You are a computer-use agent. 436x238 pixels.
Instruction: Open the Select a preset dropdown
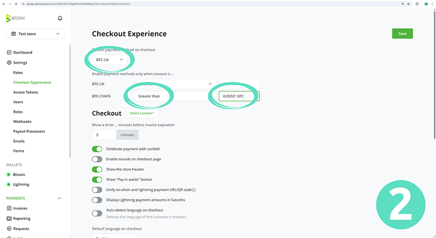142,113
